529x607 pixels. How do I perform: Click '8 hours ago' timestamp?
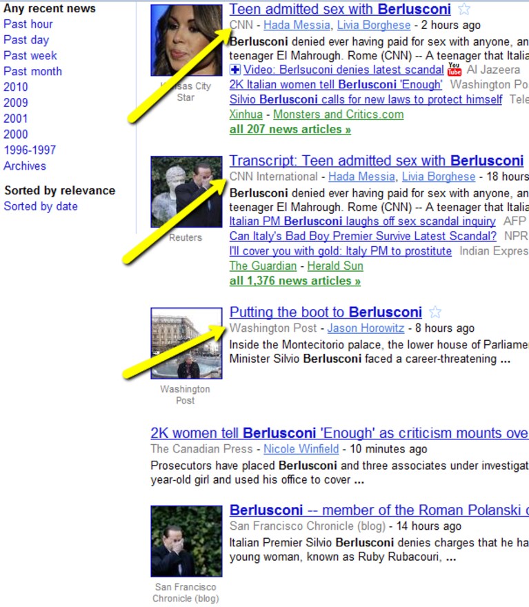click(445, 328)
